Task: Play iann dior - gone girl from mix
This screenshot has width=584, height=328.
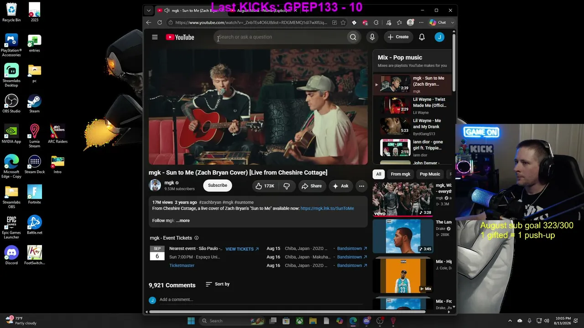Action: 413,148
